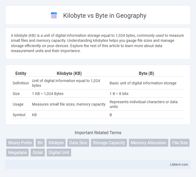Screen dimensions: 196x177
Task: Click the intro paragraph about kilobytes
Action: pos(97,43)
